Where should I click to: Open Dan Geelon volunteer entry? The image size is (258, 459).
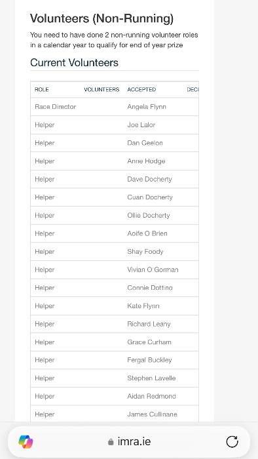point(145,143)
